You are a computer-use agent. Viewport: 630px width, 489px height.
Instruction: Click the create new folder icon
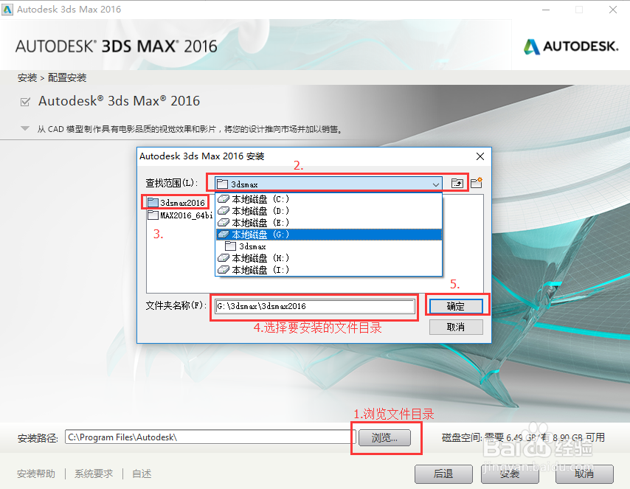(478, 182)
